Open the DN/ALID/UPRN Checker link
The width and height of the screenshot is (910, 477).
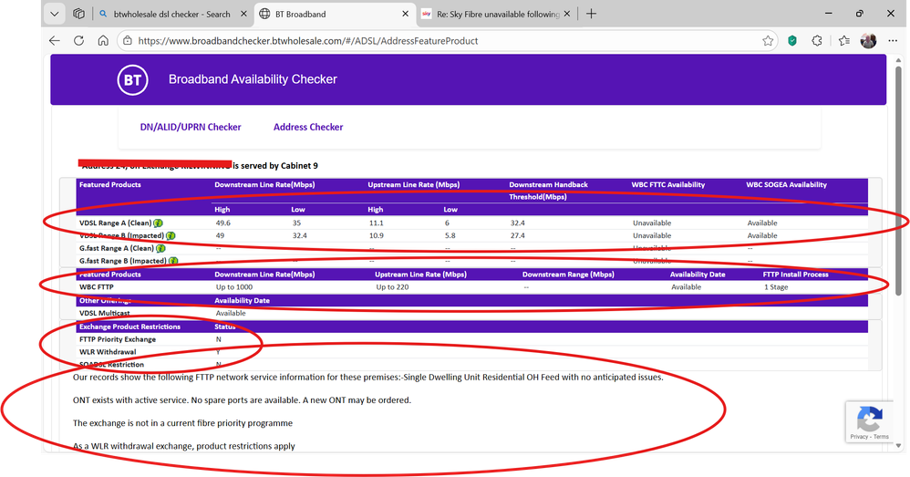191,127
